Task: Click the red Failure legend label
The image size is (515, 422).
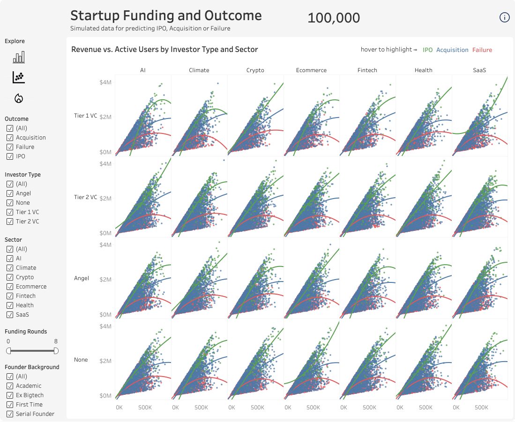Action: 482,50
